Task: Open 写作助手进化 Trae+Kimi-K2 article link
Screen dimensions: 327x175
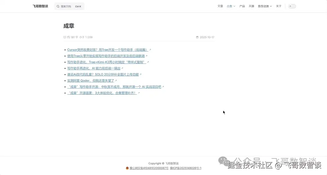Action: pyautogui.click(x=107, y=62)
